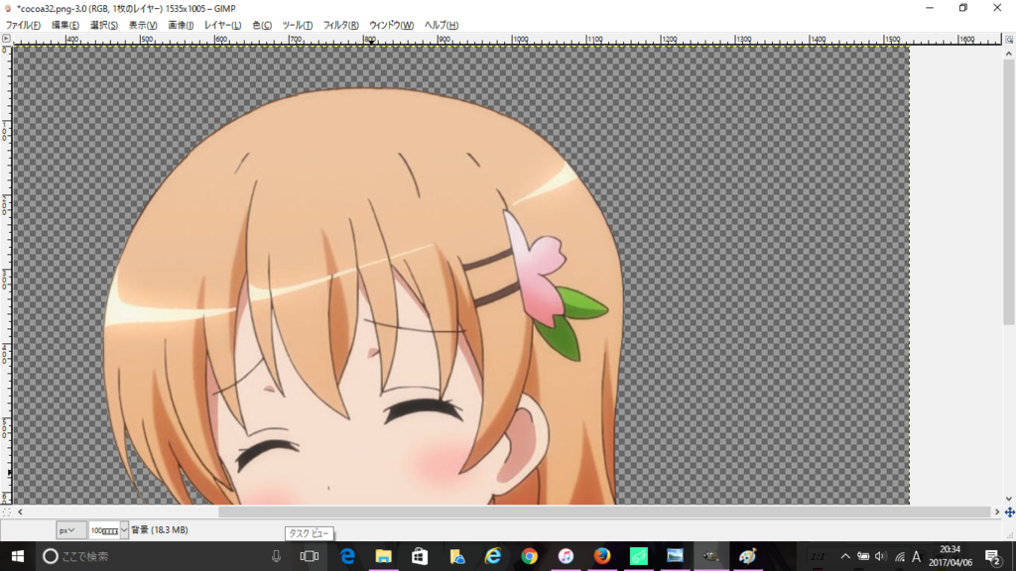This screenshot has height=571, width=1016.
Task: Open the folder-with-cloud taskbar icon
Action: pyautogui.click(x=456, y=556)
